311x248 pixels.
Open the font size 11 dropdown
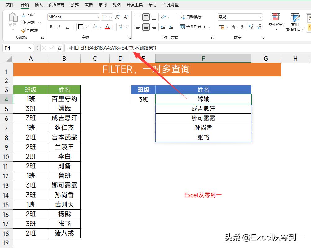pos(111,17)
